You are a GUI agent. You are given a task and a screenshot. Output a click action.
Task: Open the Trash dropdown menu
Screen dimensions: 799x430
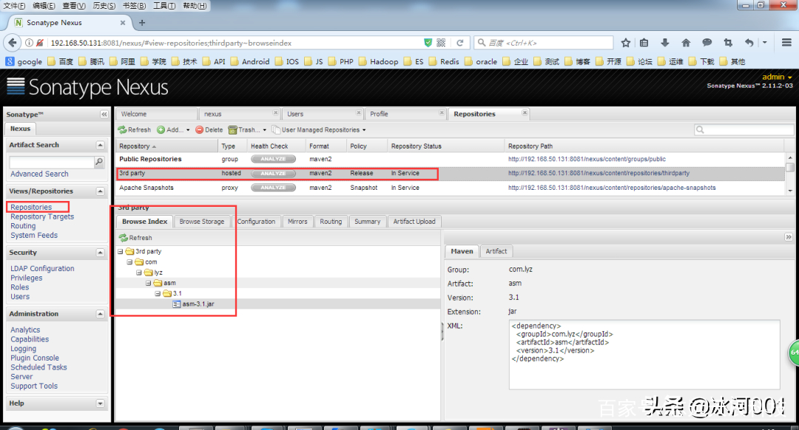248,130
